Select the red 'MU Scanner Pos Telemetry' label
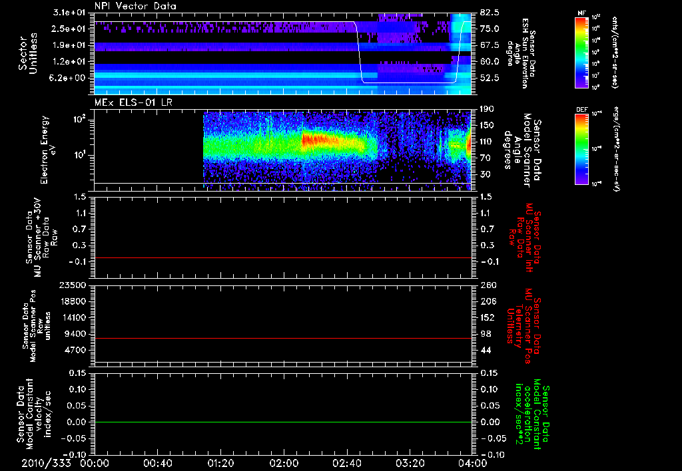This screenshot has height=471, width=682. pos(523,326)
